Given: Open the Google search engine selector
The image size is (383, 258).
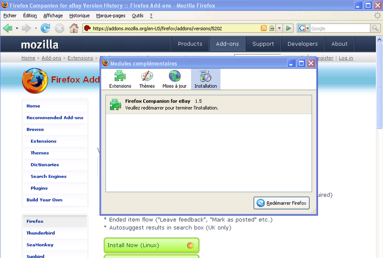Looking at the screenshot, I should pyautogui.click(x=304, y=28).
